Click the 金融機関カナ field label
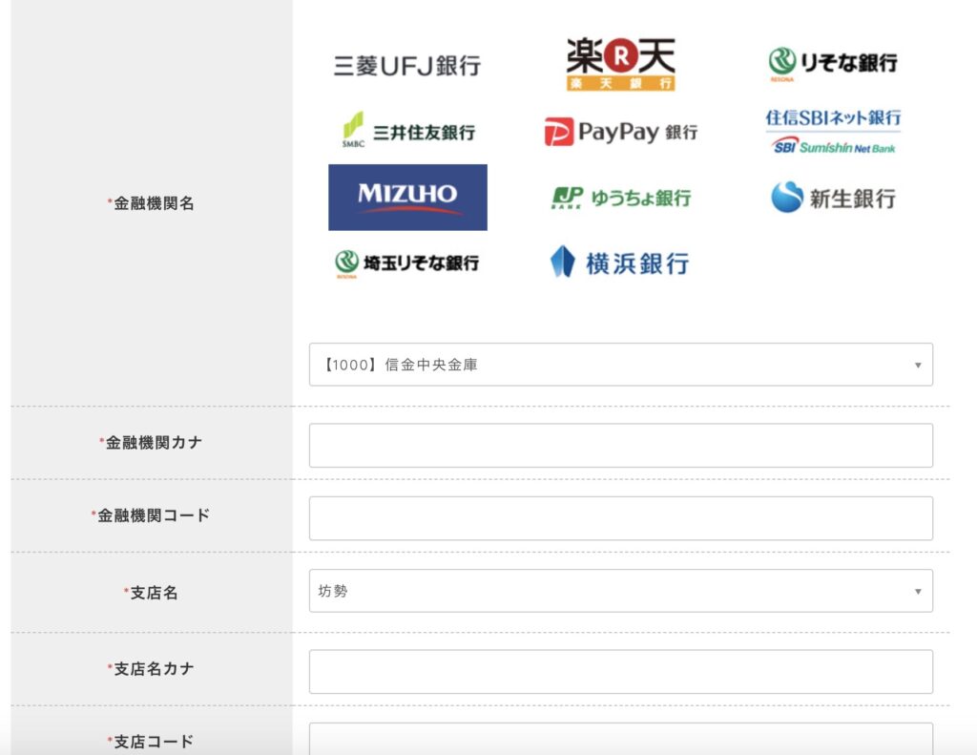Viewport: 977px width, 755px height. (x=152, y=443)
